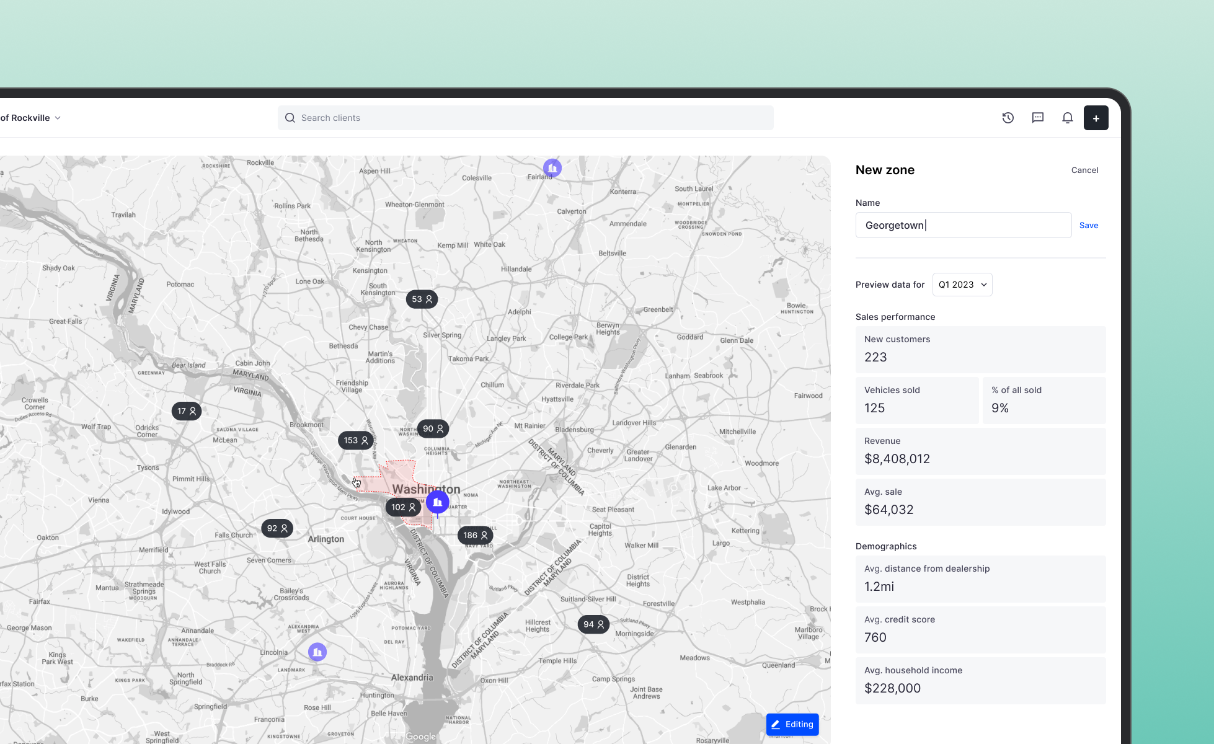Open the 186 customers cluster marker
This screenshot has width=1214, height=744.
(x=476, y=535)
